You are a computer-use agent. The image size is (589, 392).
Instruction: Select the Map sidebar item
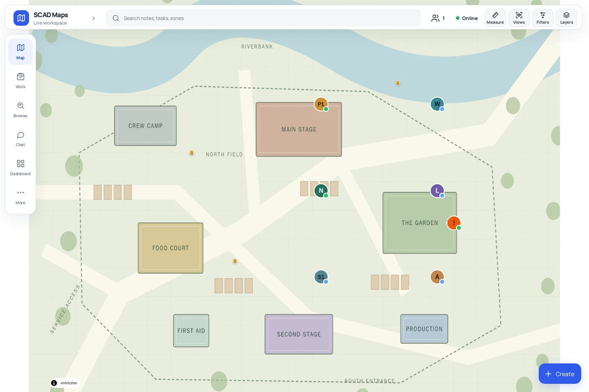pyautogui.click(x=20, y=52)
